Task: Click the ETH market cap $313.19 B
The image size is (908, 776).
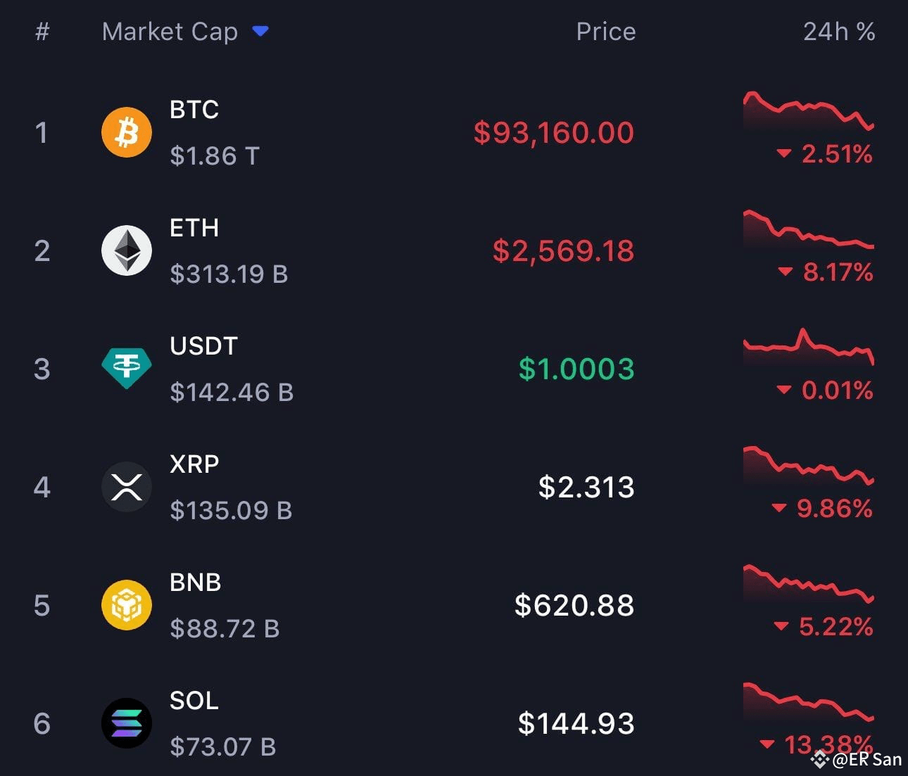Action: coord(229,274)
